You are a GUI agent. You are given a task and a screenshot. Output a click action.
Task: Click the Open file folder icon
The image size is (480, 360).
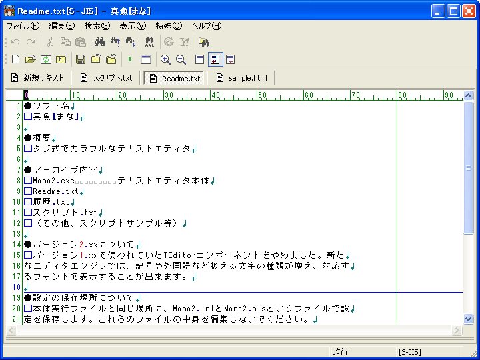pyautogui.click(x=30, y=59)
